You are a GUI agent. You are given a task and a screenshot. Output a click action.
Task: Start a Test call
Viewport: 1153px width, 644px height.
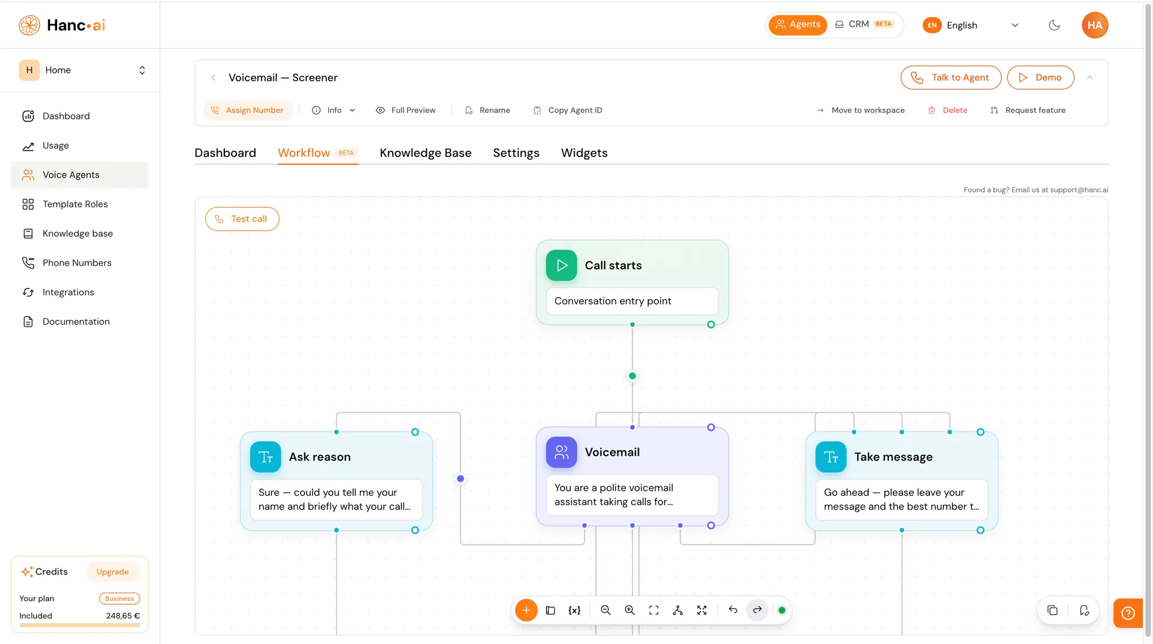coord(242,219)
